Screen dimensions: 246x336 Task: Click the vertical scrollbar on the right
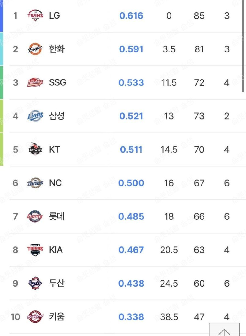(x=243, y=44)
